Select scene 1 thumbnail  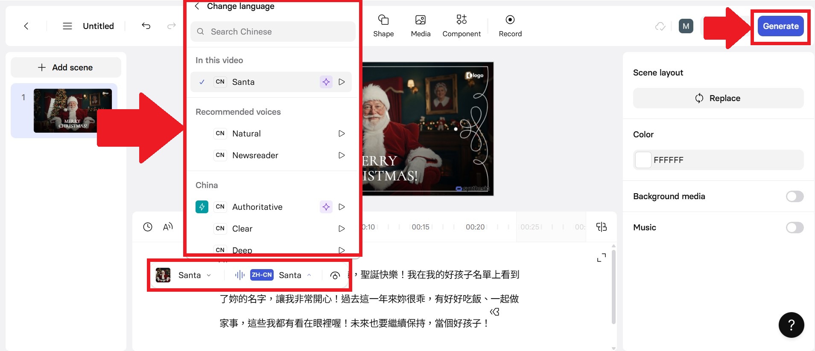tap(73, 110)
